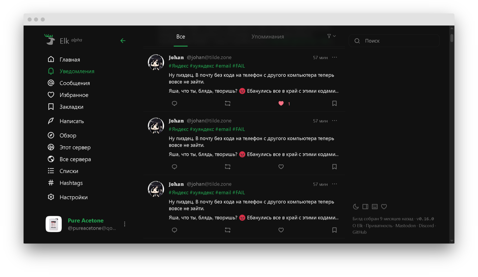The height and width of the screenshot is (277, 478).
Task: Favorite the third Johan post
Action: pyautogui.click(x=281, y=230)
